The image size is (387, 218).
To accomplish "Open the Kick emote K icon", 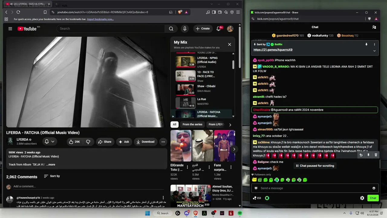I will [267, 198].
